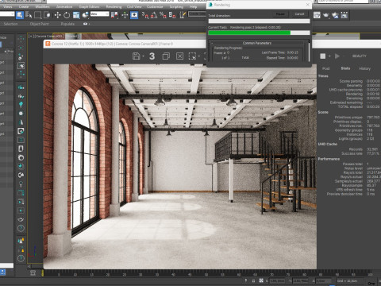Activate the Select and Move tool

click(x=57, y=15)
